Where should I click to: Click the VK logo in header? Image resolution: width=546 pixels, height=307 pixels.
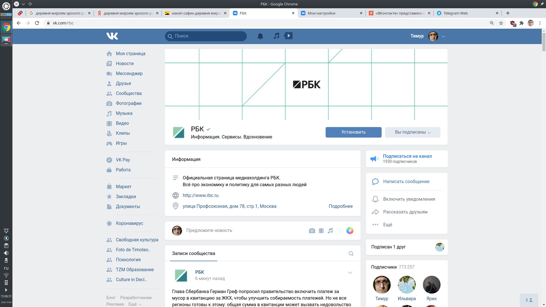tap(112, 36)
